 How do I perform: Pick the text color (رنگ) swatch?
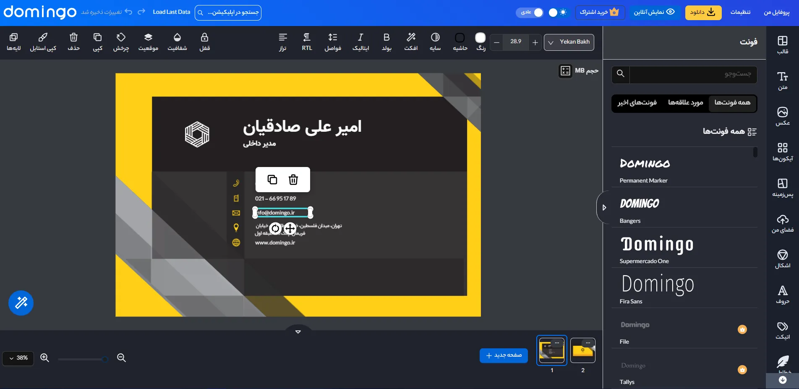480,38
